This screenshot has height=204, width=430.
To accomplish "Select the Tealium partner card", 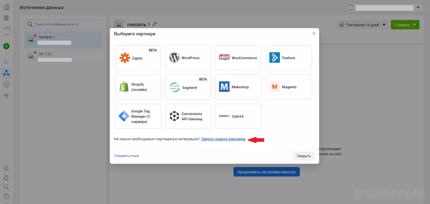I will pos(289,58).
